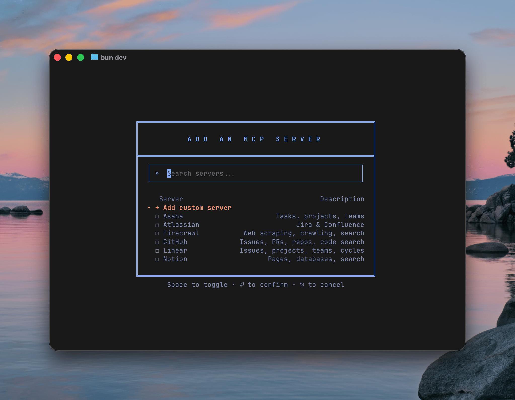Image resolution: width=515 pixels, height=400 pixels.
Task: Click the Firecrawl server name
Action: click(181, 233)
